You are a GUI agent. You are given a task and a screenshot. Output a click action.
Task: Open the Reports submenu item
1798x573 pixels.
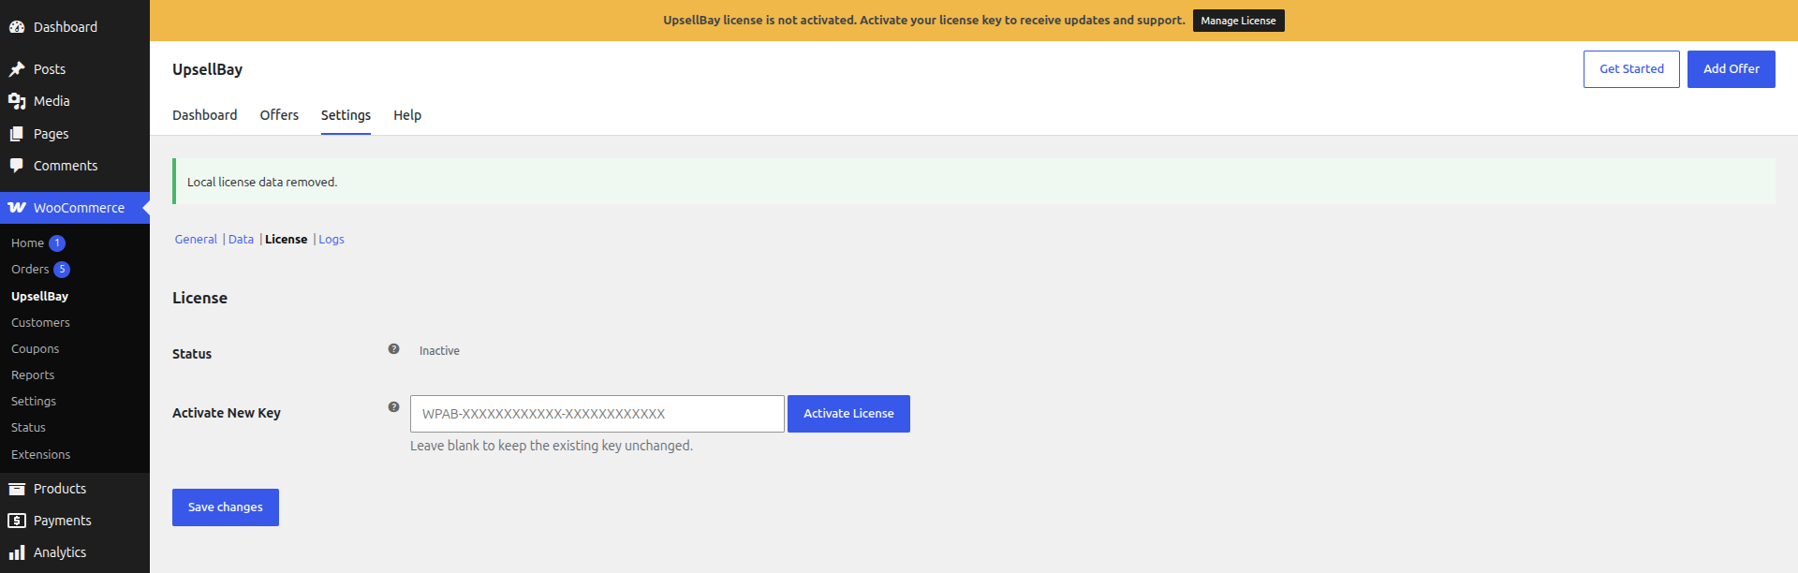33,375
